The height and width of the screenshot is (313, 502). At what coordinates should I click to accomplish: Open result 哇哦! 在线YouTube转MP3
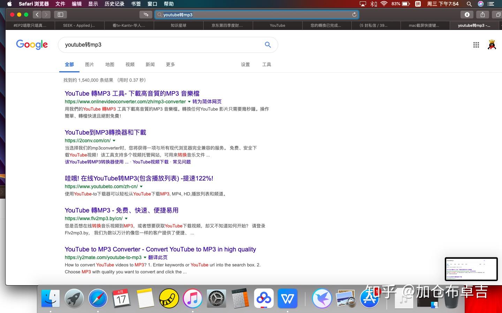pos(139,178)
